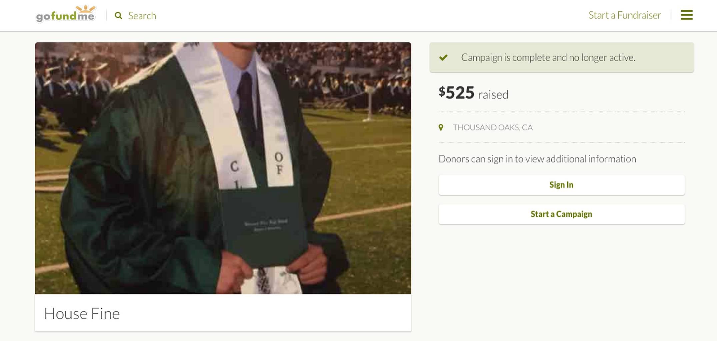Click the word "raised" beside the amount
The width and height of the screenshot is (717, 341).
pyautogui.click(x=493, y=95)
